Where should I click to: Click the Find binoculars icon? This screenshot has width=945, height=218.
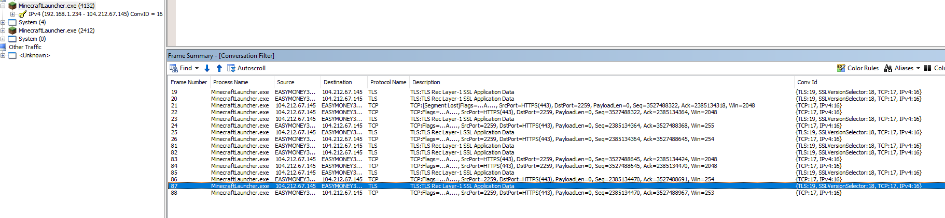pyautogui.click(x=174, y=68)
